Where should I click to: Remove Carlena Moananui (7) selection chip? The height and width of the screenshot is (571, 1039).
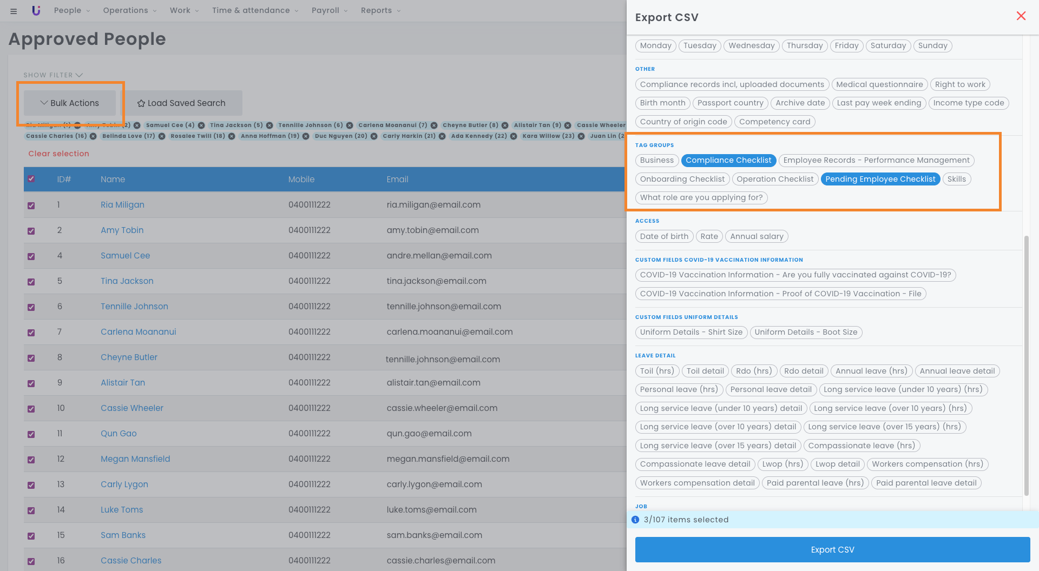434,125
